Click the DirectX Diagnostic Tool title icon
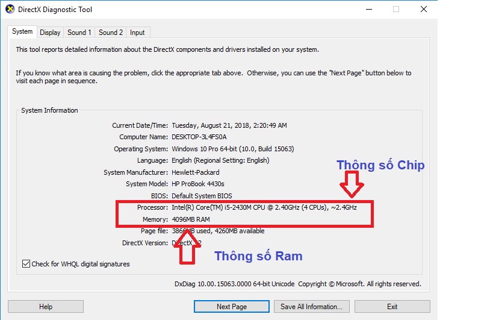Viewport: 493px width, 320px height. point(10,9)
